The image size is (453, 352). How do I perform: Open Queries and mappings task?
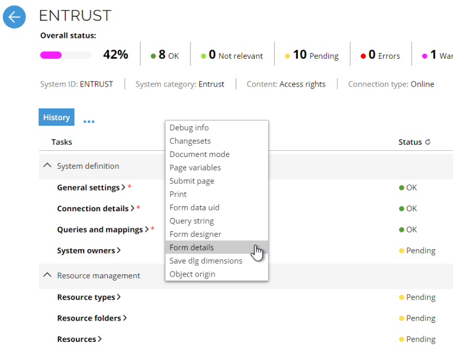[x=103, y=230]
